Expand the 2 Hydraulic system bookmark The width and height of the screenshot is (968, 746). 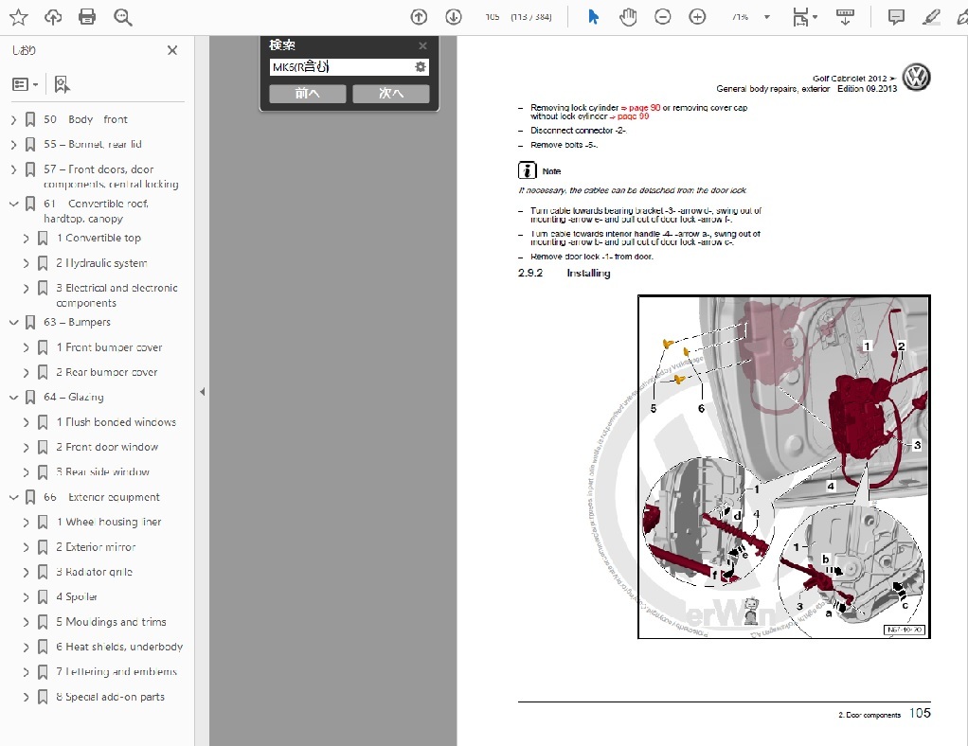click(26, 263)
